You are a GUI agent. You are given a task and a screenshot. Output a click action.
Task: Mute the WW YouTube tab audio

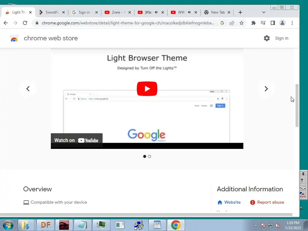pyautogui.click(x=189, y=12)
